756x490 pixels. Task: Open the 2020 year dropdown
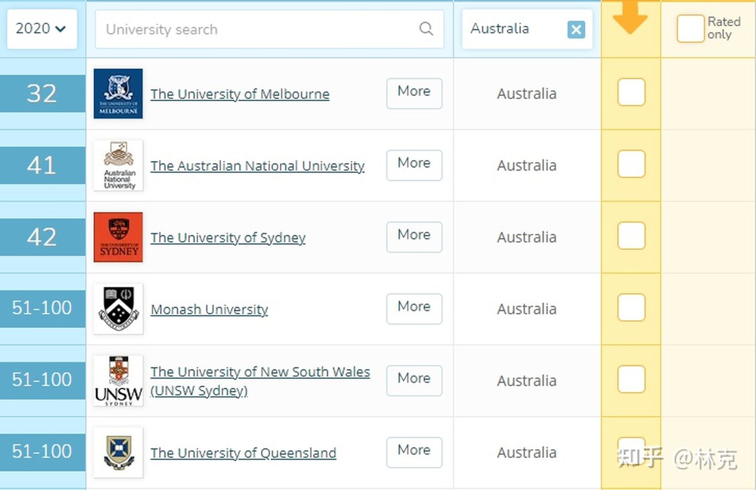click(x=41, y=29)
